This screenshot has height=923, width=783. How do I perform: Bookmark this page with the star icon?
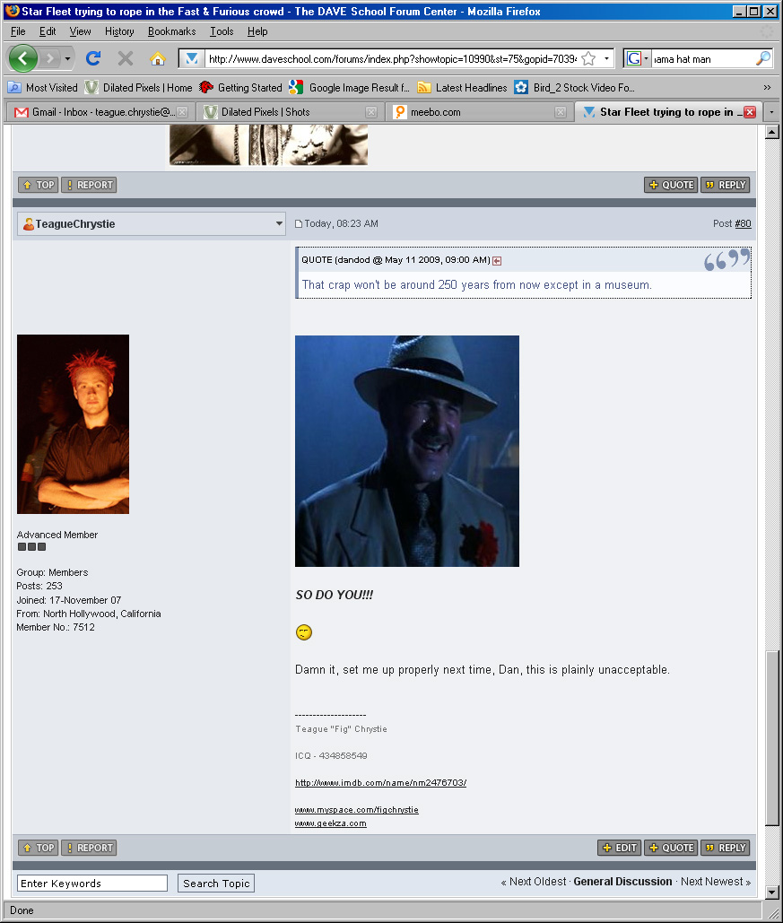click(x=588, y=59)
